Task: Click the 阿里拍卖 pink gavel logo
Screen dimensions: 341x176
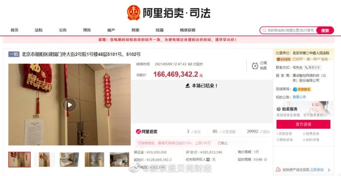Action: (x=138, y=131)
